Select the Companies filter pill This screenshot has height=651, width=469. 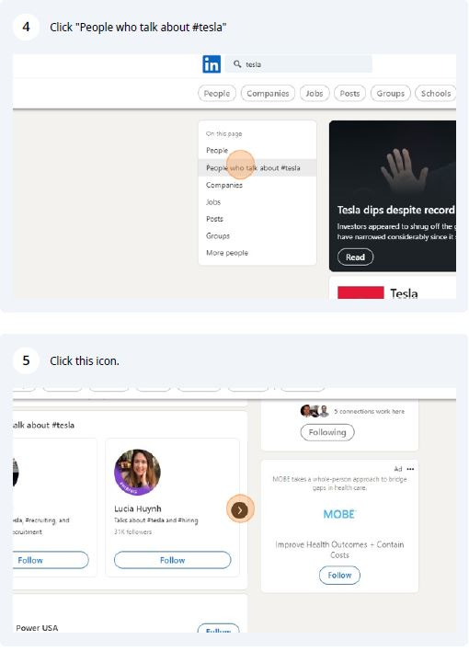click(268, 94)
